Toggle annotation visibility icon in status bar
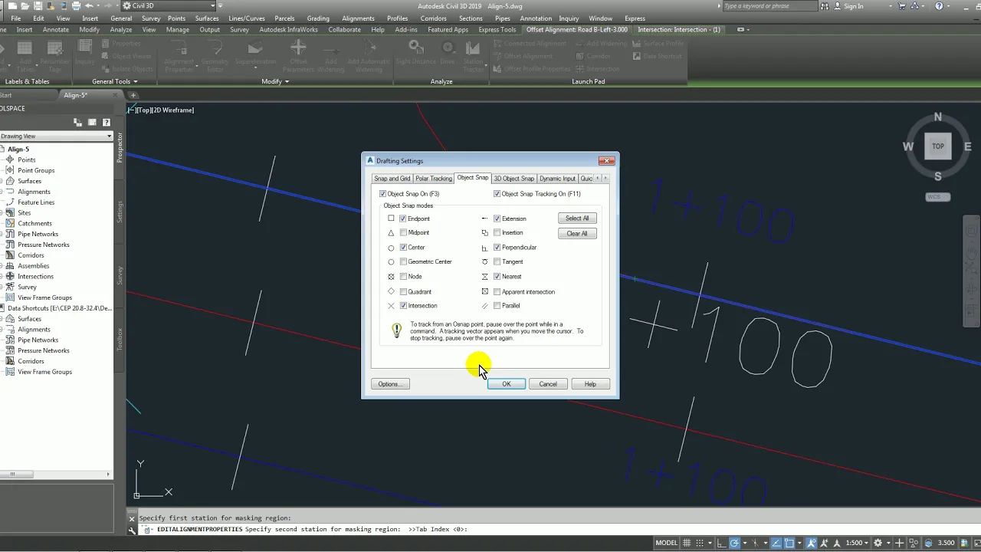Viewport: 981px width, 552px height. [x=812, y=543]
